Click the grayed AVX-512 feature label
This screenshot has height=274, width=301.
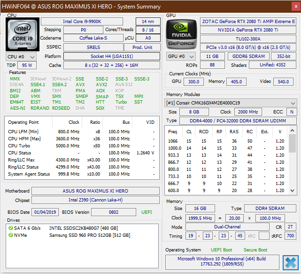coord(124,85)
